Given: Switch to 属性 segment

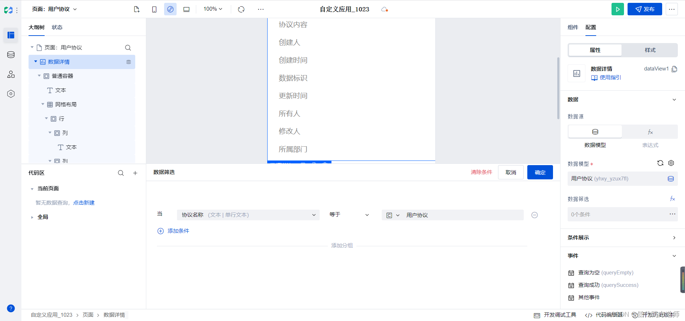Looking at the screenshot, I should [595, 50].
